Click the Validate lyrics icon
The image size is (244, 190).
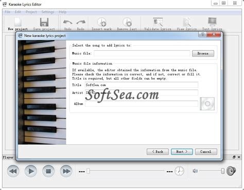pos(158,22)
